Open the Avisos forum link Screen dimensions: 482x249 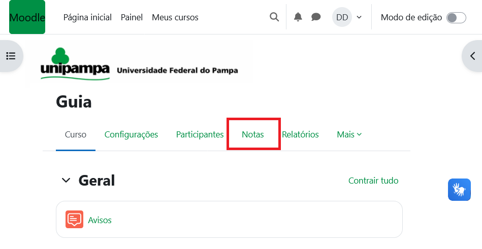coord(100,220)
